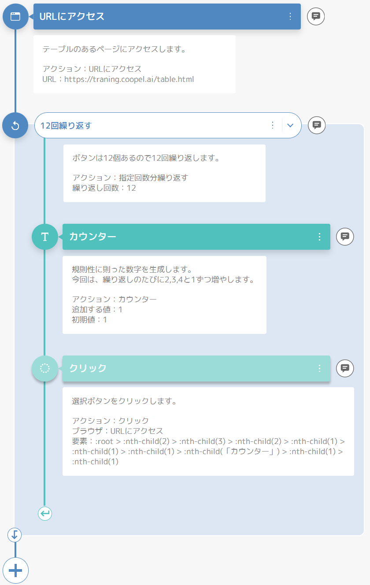The image size is (370, 585).
Task: Click the text ボタンは12個あるので12回繰り返します。
Action: point(146,158)
